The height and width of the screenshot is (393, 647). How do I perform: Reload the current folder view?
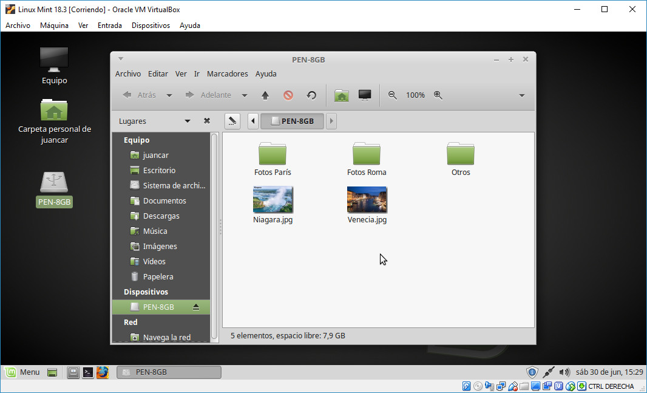pyautogui.click(x=311, y=95)
